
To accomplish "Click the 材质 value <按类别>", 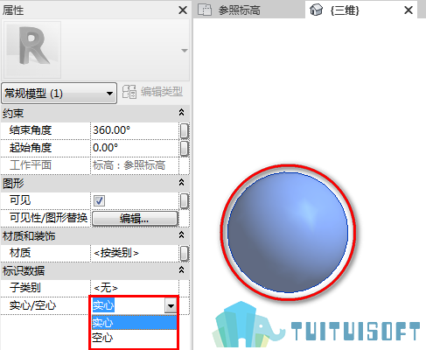I will coord(135,253).
